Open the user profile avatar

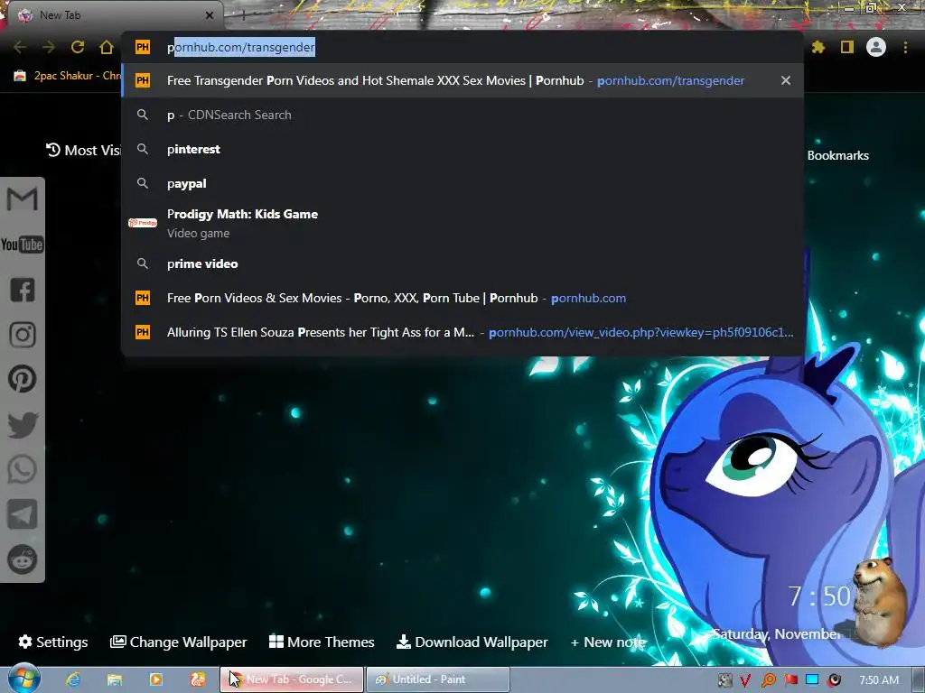[x=876, y=47]
